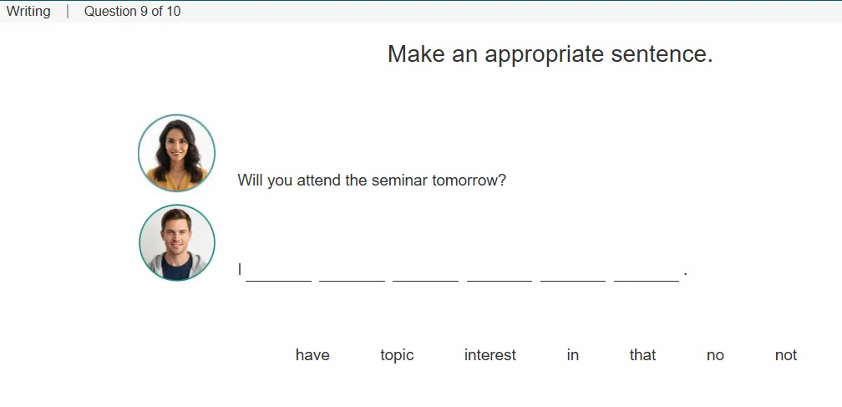This screenshot has height=407, width=842.
Task: Open the Writing section label
Action: pos(28,11)
